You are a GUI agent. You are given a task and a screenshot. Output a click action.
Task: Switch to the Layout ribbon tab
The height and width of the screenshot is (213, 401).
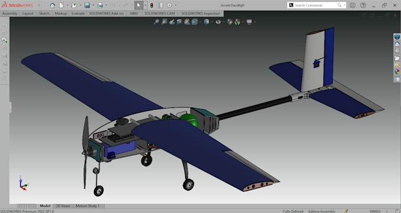point(28,14)
